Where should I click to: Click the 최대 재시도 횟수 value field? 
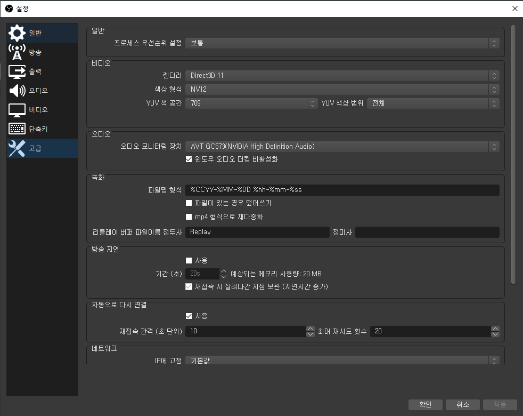pos(430,331)
